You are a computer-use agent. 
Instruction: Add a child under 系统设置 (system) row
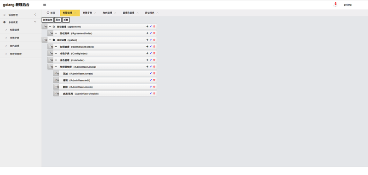(x=147, y=40)
